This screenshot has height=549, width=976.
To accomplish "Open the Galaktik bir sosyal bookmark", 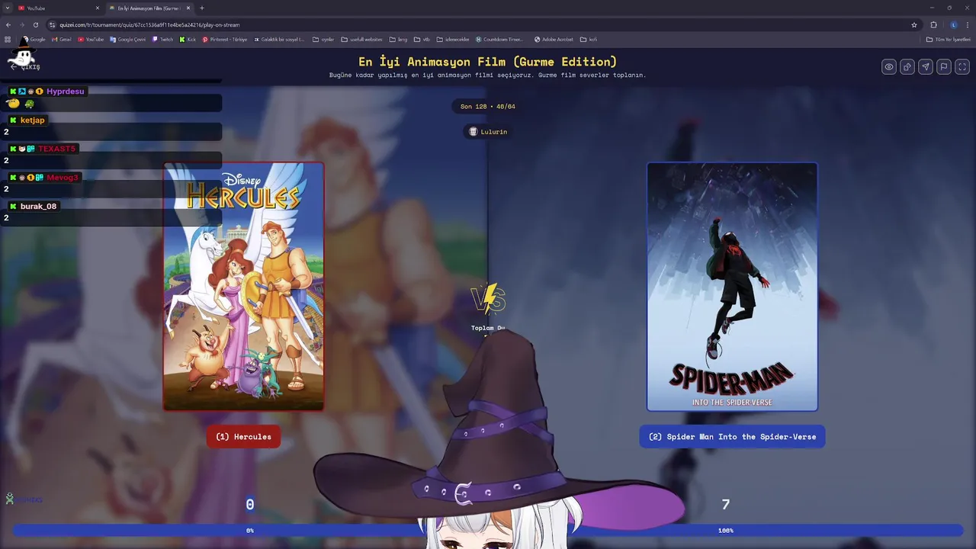I will 279,40.
